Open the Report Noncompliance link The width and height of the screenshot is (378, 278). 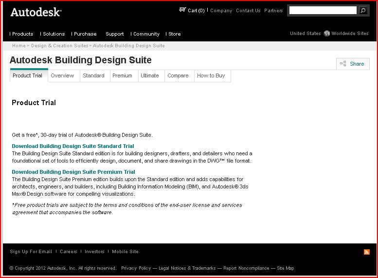pyautogui.click(x=246, y=268)
